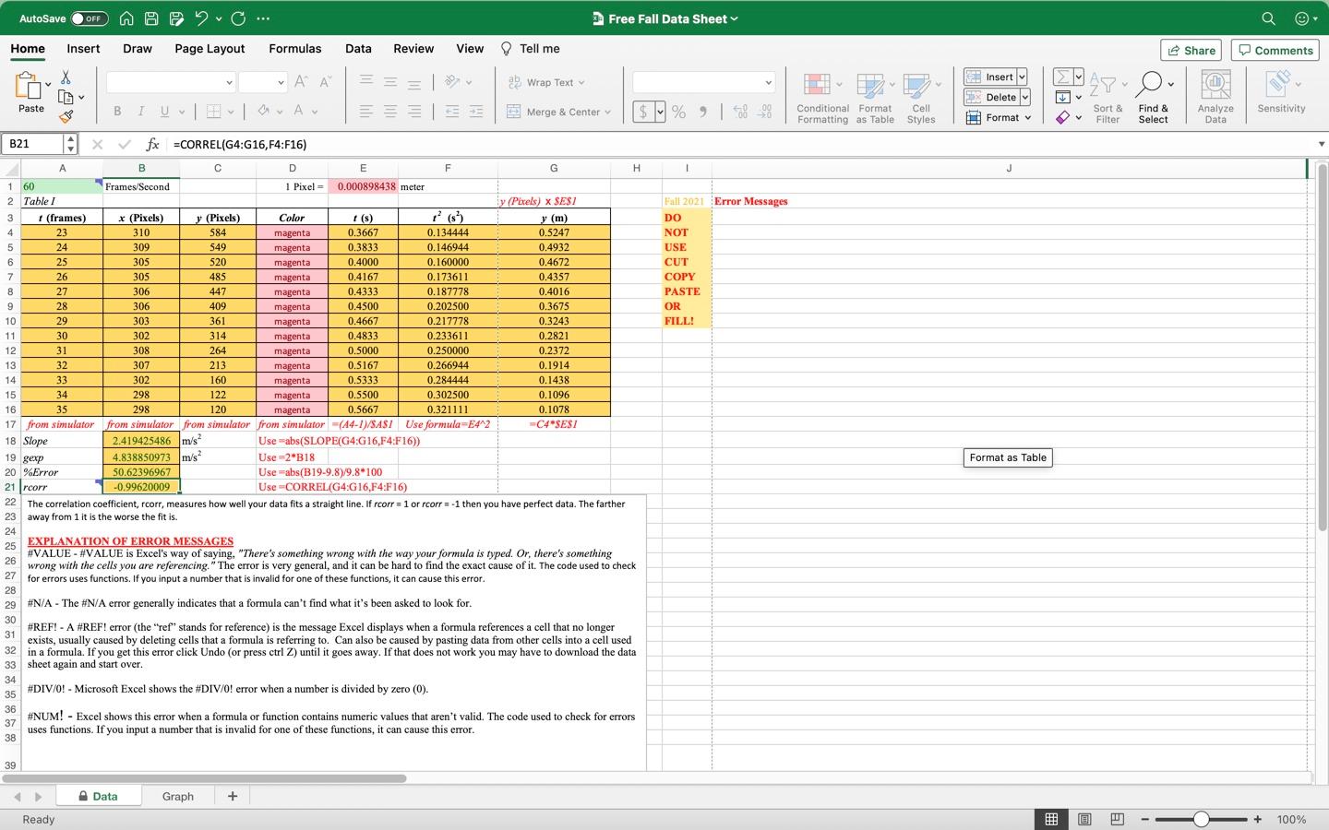The height and width of the screenshot is (830, 1329).
Task: Select column header G
Action: 554,168
